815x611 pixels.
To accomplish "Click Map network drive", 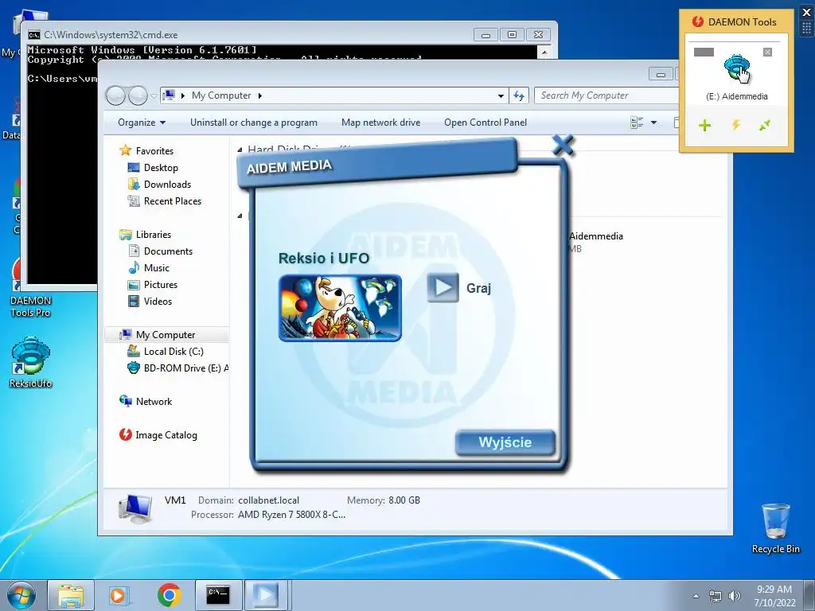I will 381,123.
